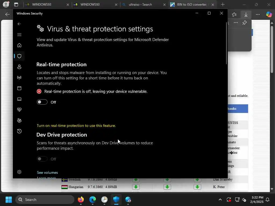Open Windows Security settings gear
Screen dimensions: 275x206
19,172
